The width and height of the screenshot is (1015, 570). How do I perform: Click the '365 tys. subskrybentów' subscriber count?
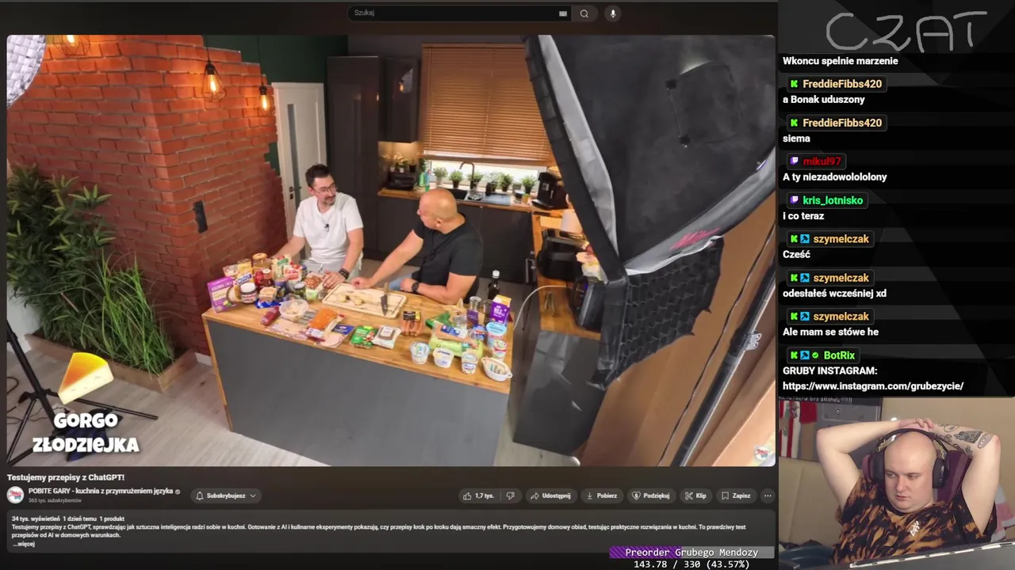click(x=55, y=501)
